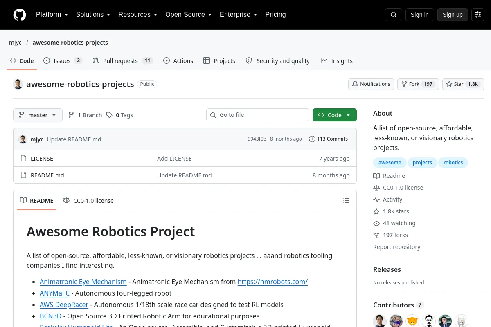The height and width of the screenshot is (327, 491).
Task: Open the appearance settings sliders icon
Action: click(x=478, y=15)
